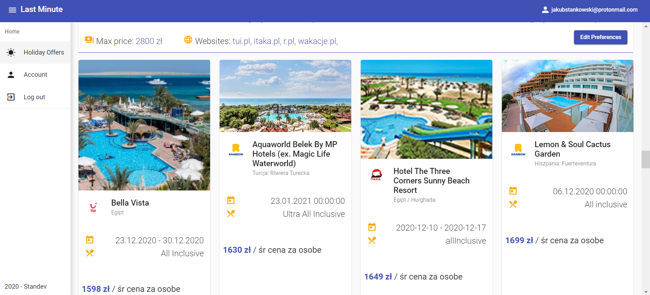
Task: Click the Last Minute app title
Action: [42, 10]
